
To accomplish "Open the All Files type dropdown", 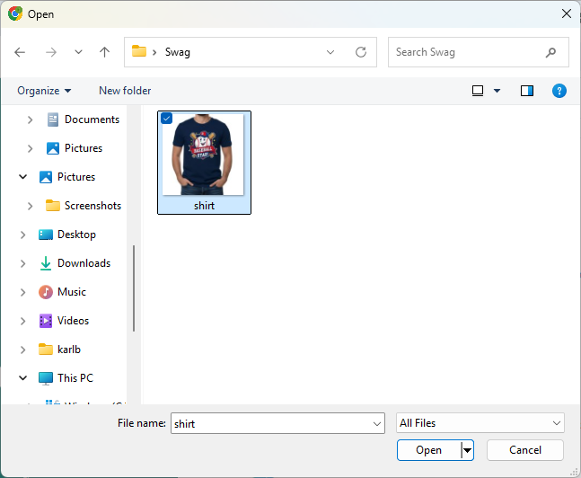I will click(x=480, y=423).
